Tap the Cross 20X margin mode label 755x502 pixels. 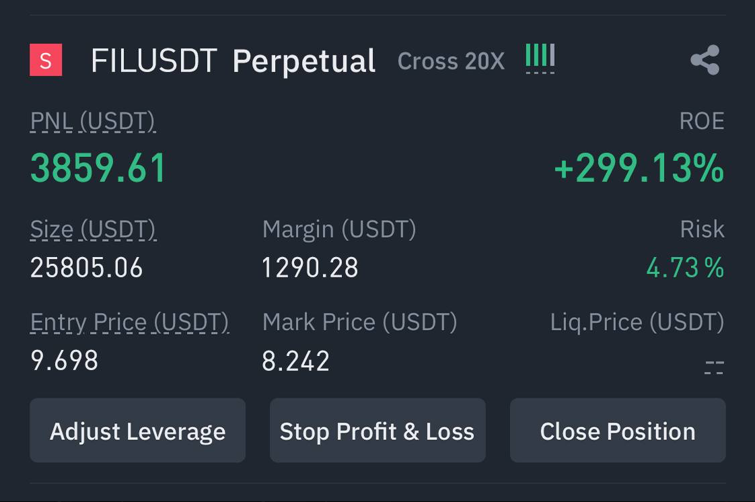[451, 62]
